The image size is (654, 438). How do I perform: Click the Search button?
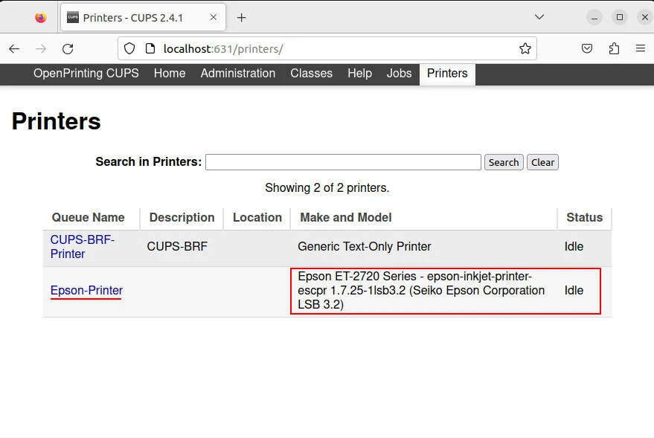(504, 162)
